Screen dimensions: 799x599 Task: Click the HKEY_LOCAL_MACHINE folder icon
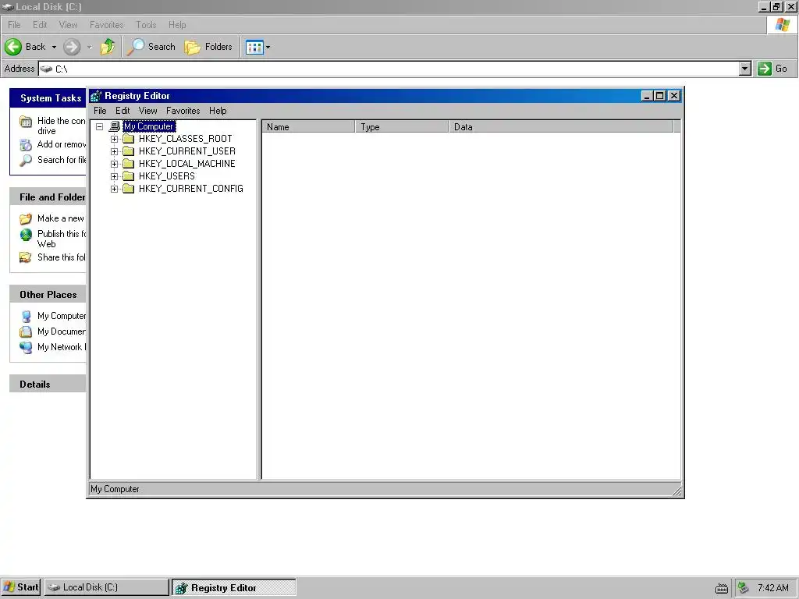click(129, 164)
